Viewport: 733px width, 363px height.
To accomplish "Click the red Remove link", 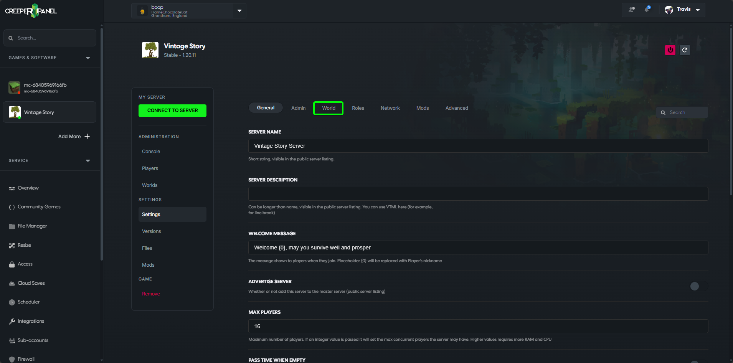I will (x=151, y=294).
